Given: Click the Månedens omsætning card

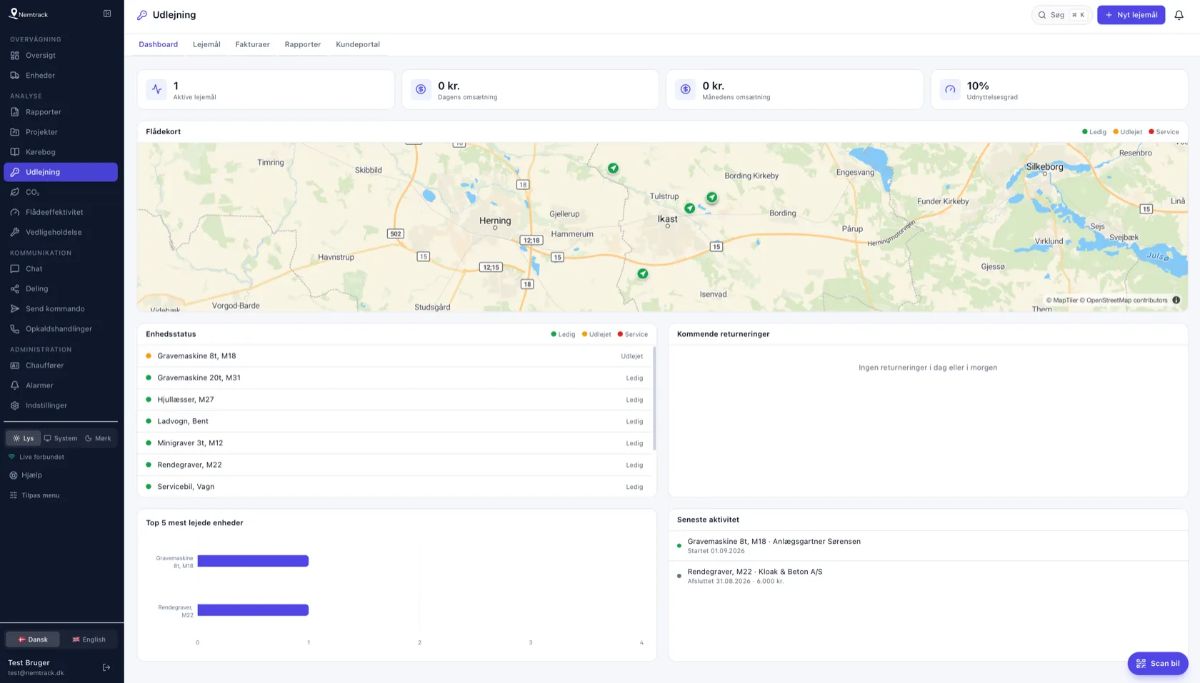Looking at the screenshot, I should pos(794,89).
